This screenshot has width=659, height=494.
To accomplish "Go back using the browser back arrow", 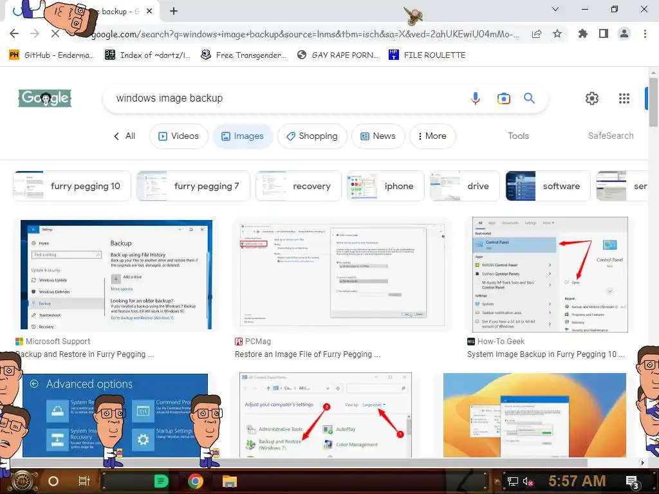I will coord(14,33).
